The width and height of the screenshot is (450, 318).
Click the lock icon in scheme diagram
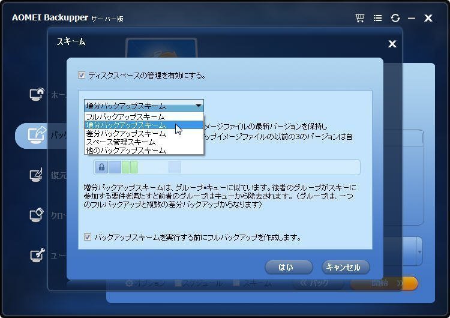tap(101, 167)
